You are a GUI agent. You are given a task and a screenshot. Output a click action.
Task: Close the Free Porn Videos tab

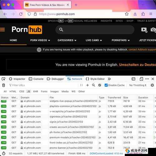(68, 5)
